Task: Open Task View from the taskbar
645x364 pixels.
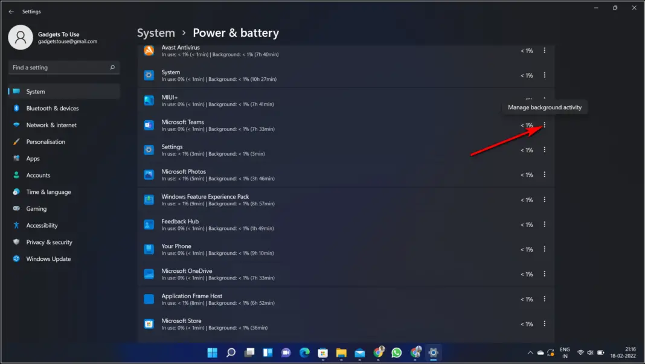Action: 248,353
